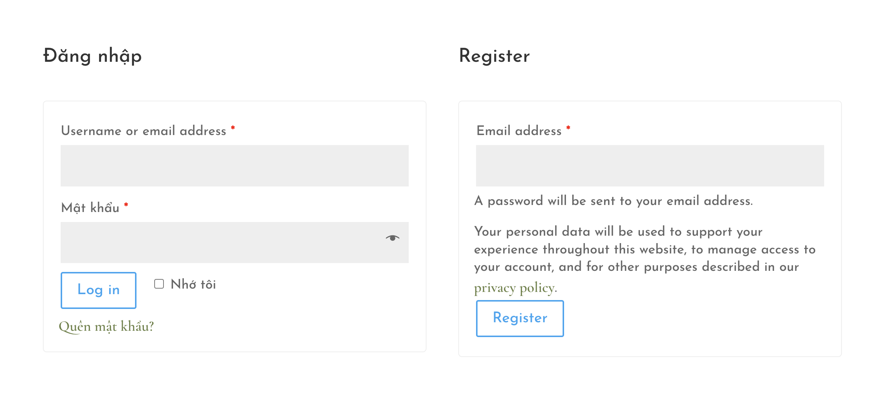Tick the Nhớ tôi checkbox
This screenshot has width=887, height=407.
click(x=159, y=284)
